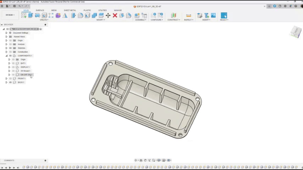This screenshot has height=170, width=303.
Task: Click the Insert Derive icon
Action: click(200, 16)
